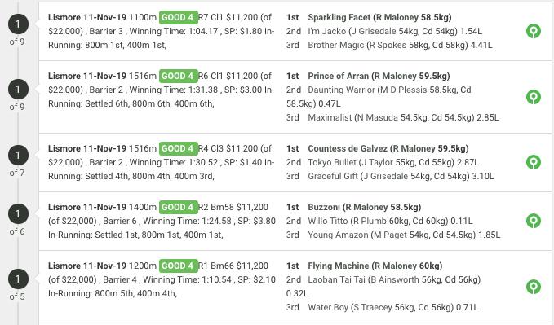Open green icon beside Countess de Galvez race
This screenshot has width=554, height=325.
coord(533,162)
